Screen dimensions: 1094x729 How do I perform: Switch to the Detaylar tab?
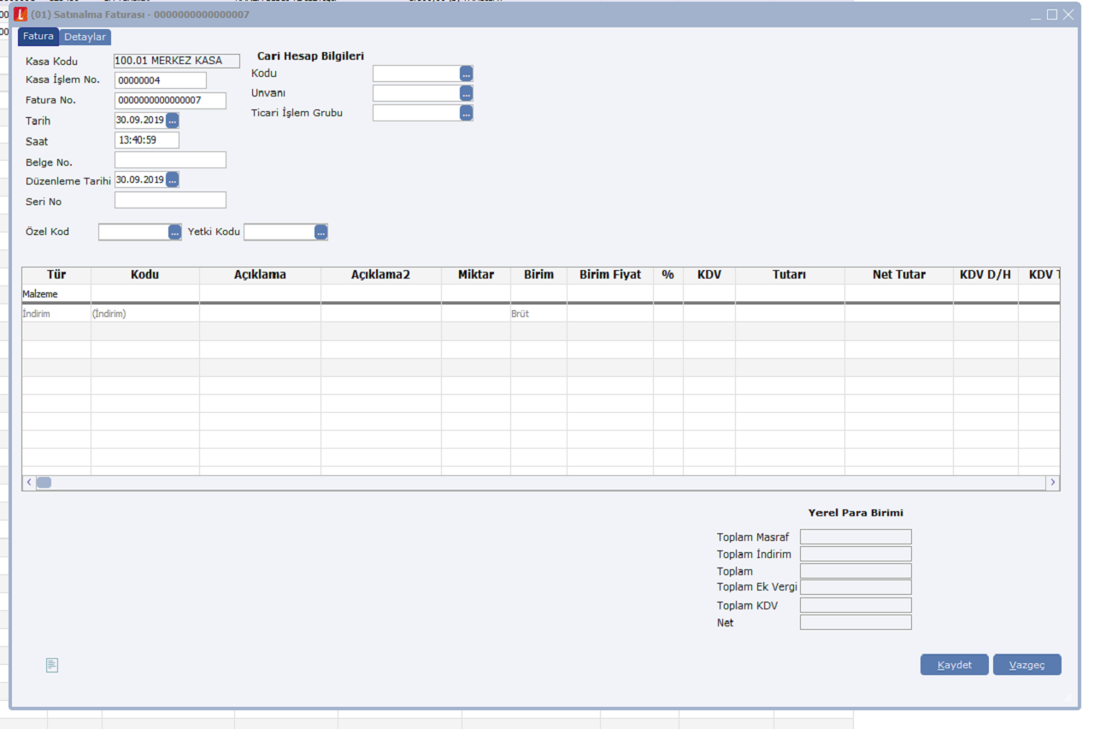click(85, 37)
